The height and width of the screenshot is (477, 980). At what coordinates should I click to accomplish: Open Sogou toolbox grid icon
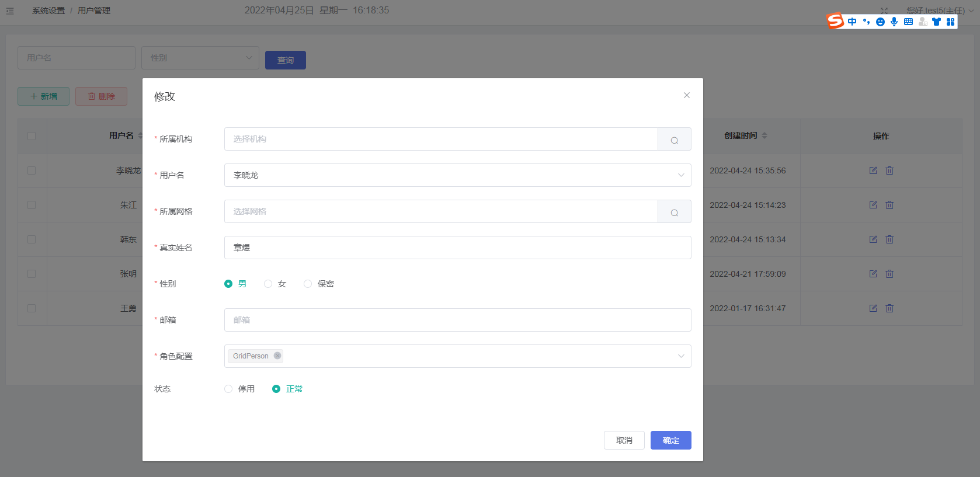(951, 22)
